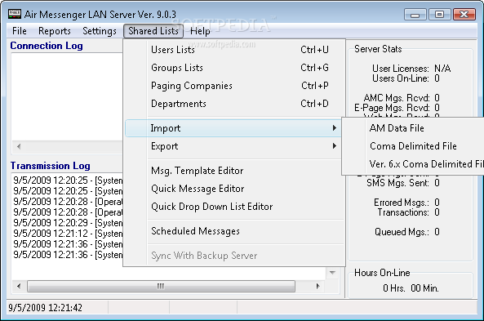Click right arrow of Transmission Log scrollbar
The height and width of the screenshot is (321, 484).
pyautogui.click(x=318, y=286)
